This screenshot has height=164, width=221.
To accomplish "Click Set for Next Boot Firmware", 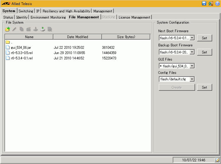I will (204, 38).
